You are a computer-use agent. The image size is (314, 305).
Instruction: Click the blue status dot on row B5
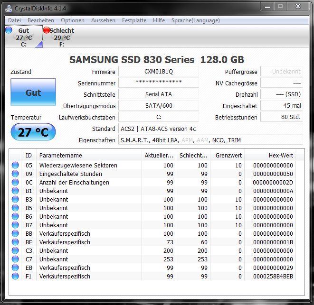15,208
